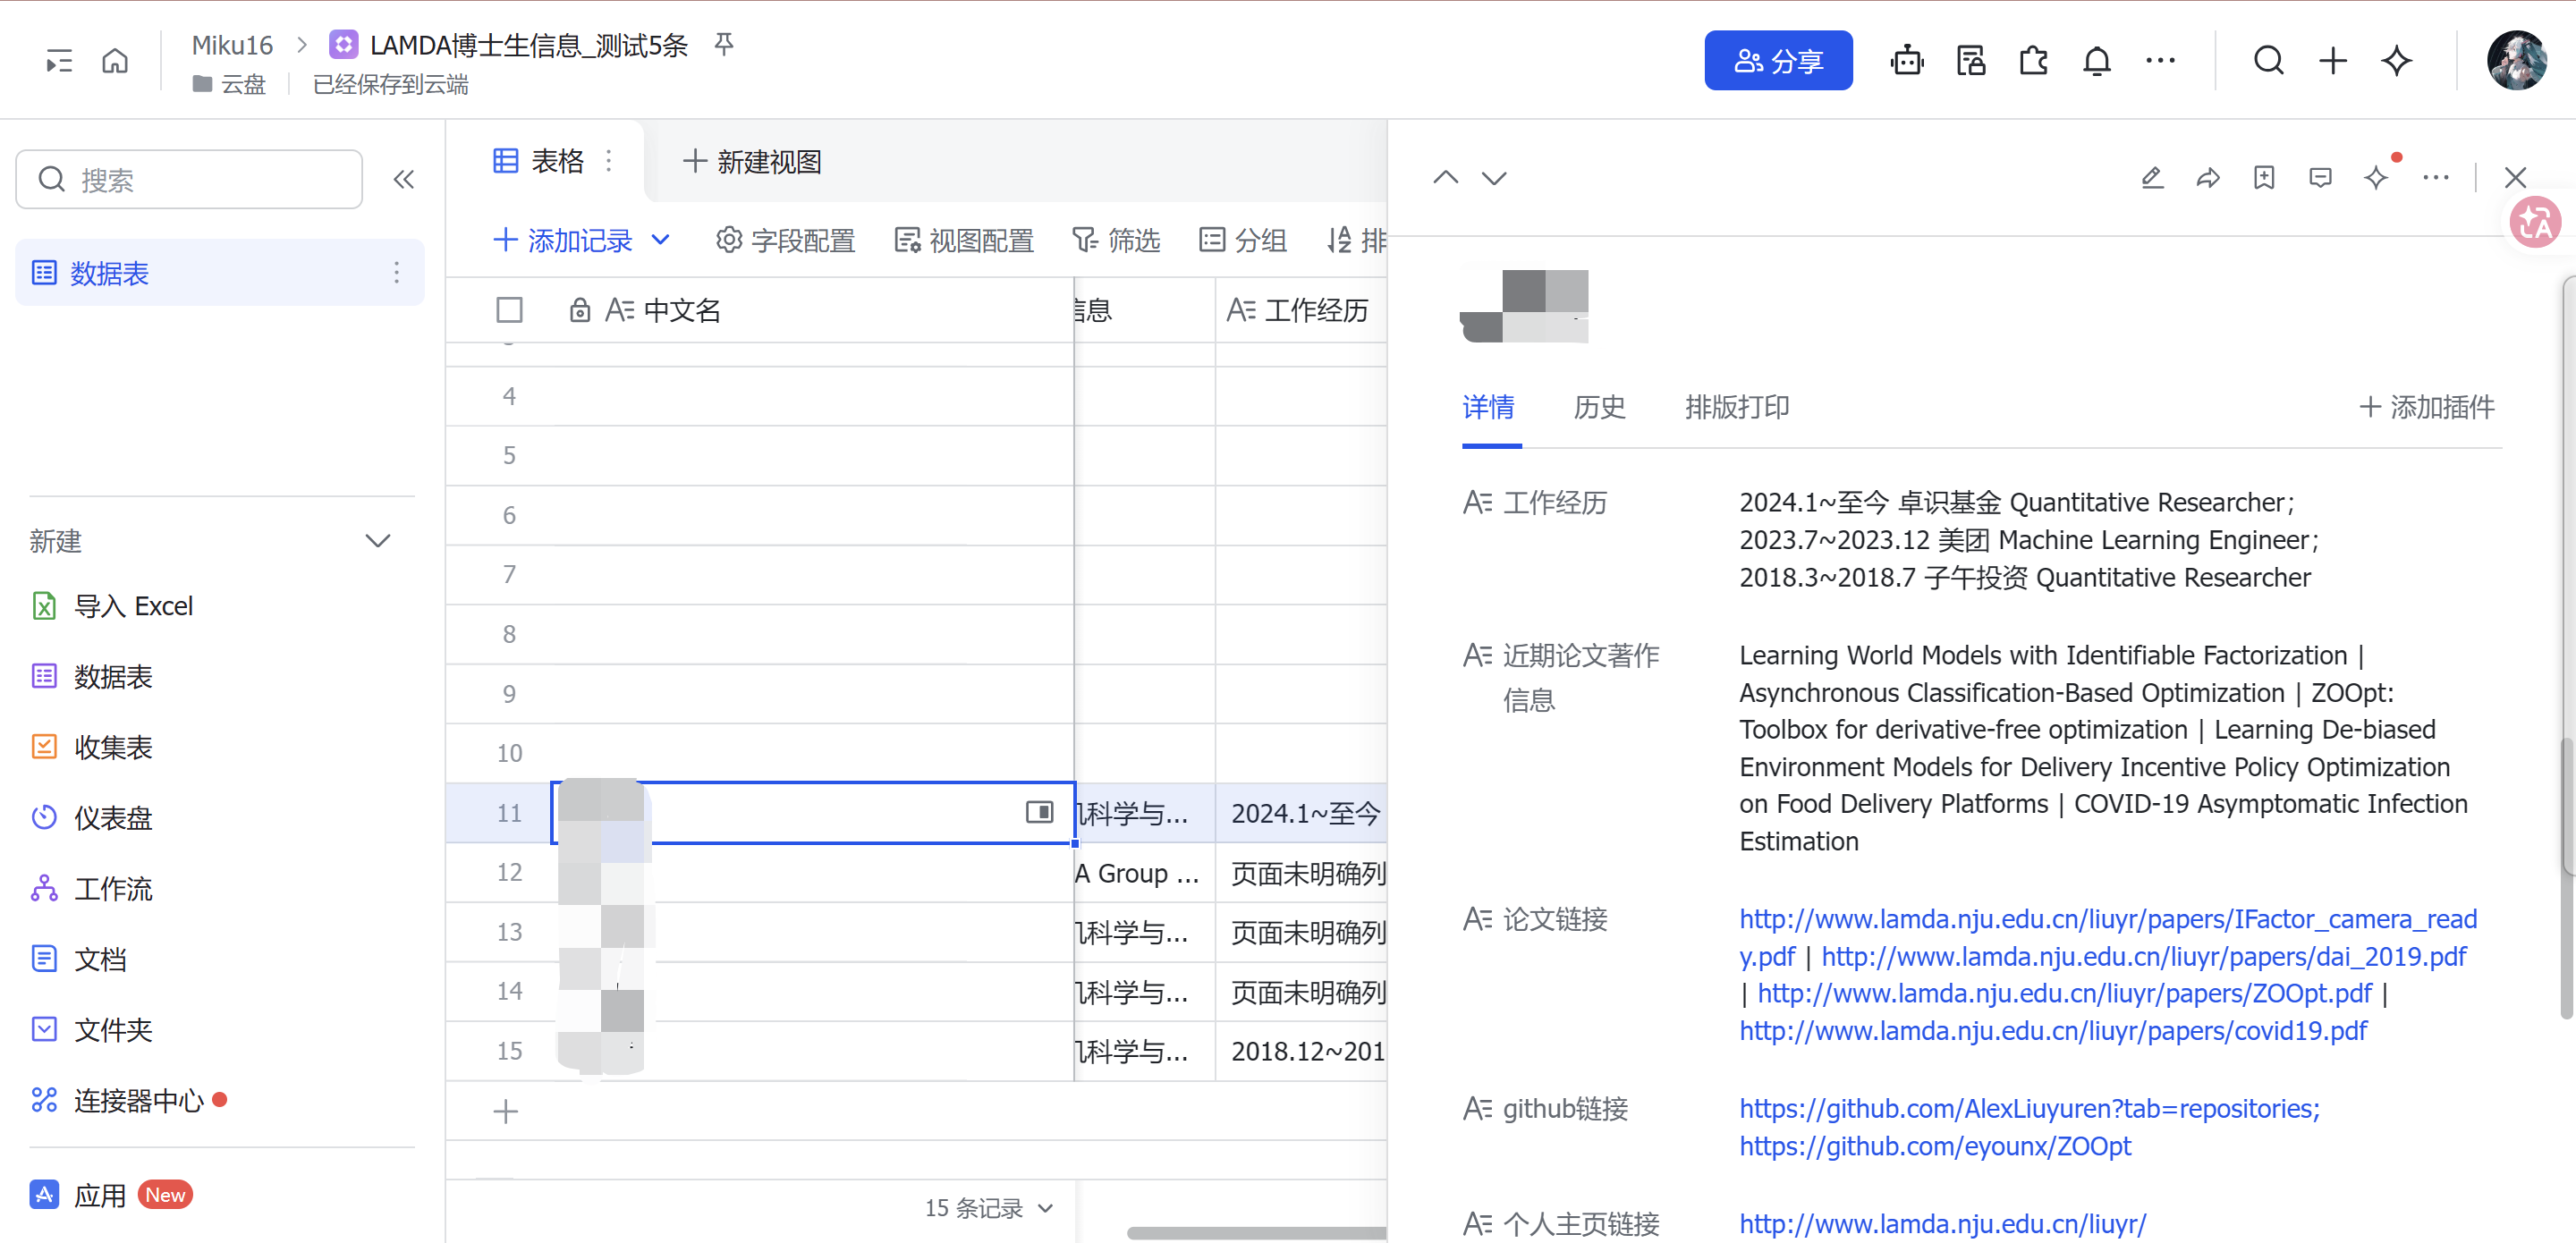This screenshot has height=1243, width=2576.
Task: Open the ZOOpt.pdf paper link
Action: [2064, 994]
